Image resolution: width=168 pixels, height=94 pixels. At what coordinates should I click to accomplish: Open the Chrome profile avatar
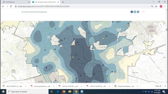pyautogui.click(x=161, y=6)
